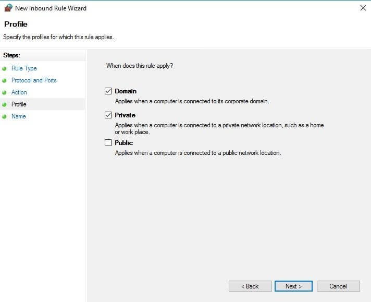Select the Profile step in sidebar
Image resolution: width=371 pixels, height=302 pixels.
pos(19,104)
